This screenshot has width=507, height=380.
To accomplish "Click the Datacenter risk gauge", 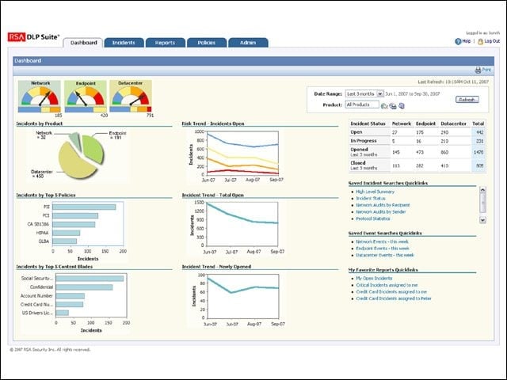I will click(x=131, y=97).
